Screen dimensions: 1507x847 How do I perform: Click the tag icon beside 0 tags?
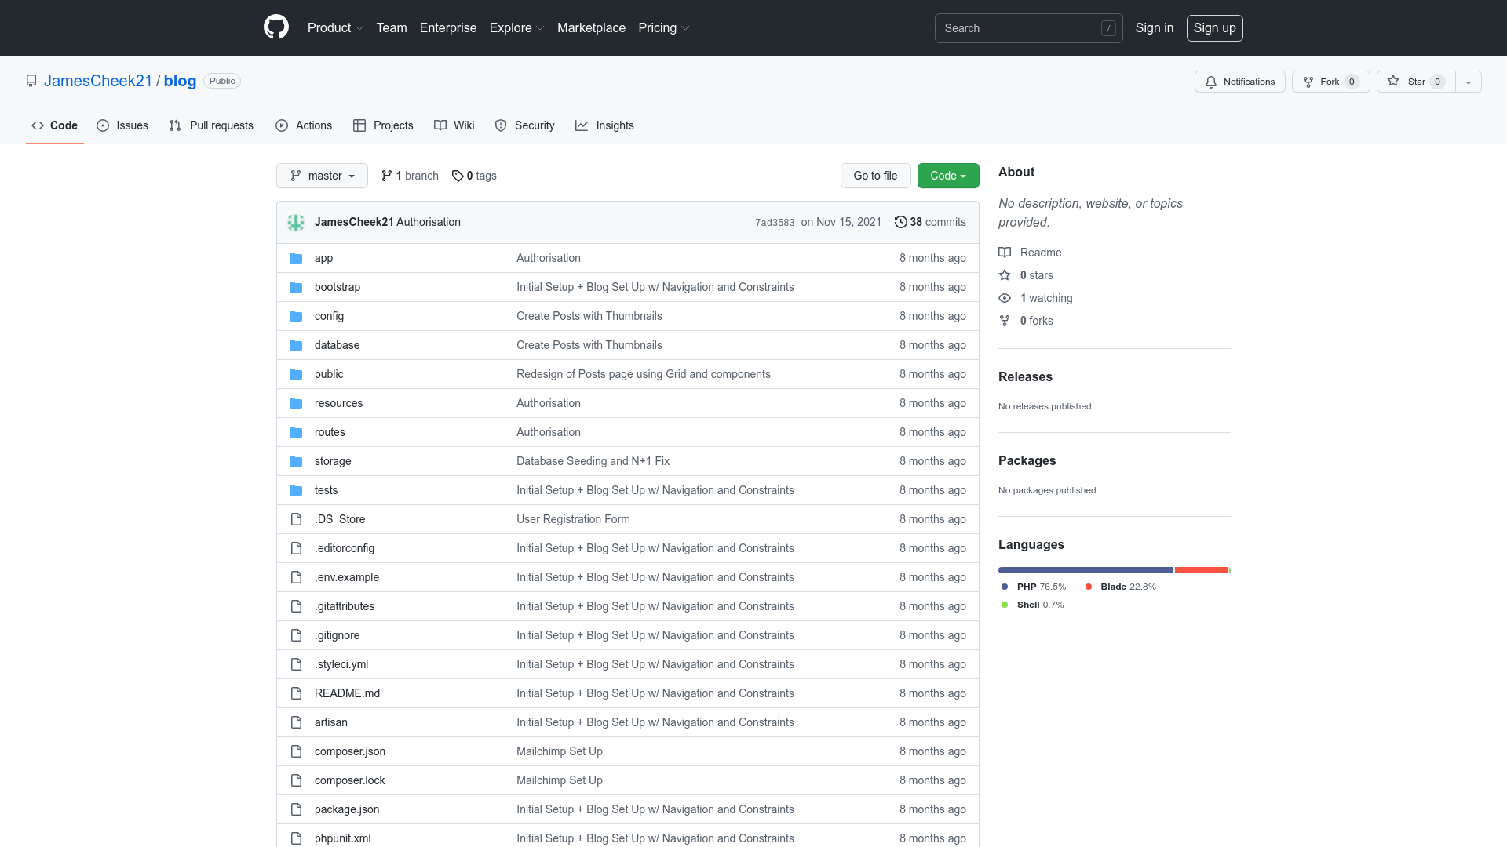(x=458, y=176)
